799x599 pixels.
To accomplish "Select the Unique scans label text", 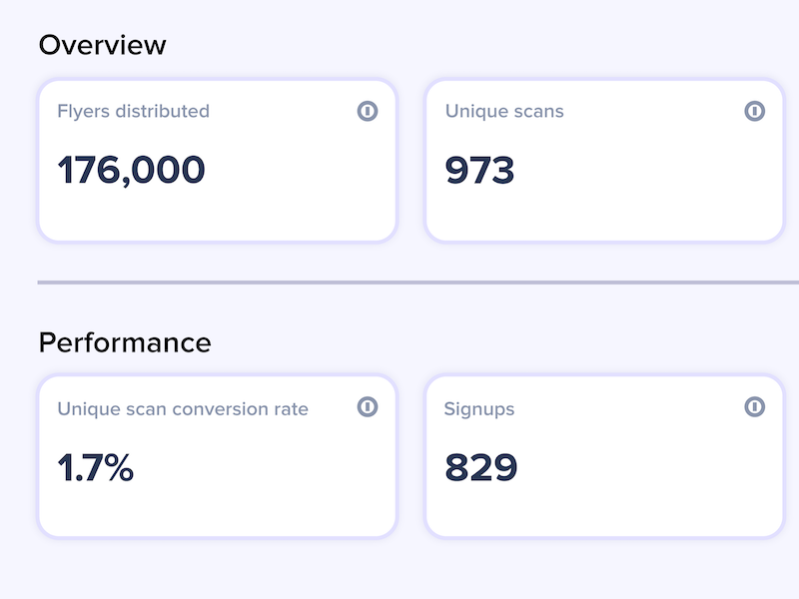I will (504, 112).
